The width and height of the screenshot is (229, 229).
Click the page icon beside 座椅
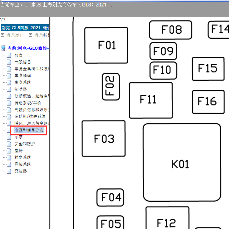coord(9,151)
